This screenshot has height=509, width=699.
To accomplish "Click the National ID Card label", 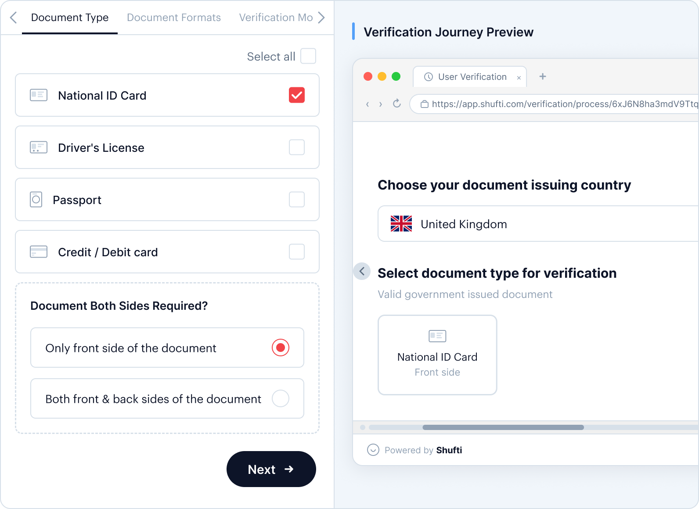I will (102, 96).
